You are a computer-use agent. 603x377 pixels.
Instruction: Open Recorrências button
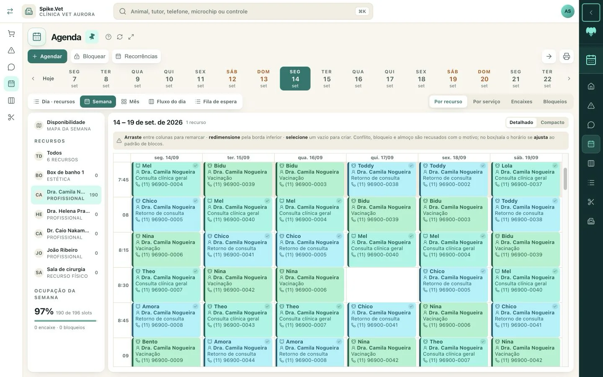[x=137, y=57]
